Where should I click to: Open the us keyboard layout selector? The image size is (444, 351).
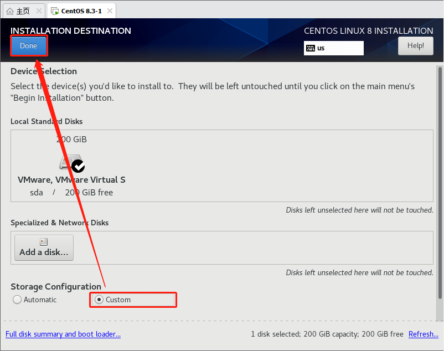(334, 48)
